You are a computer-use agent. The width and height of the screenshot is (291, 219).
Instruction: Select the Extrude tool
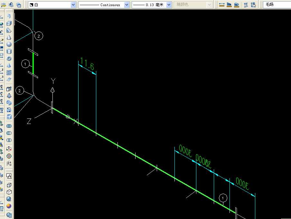(9, 89)
